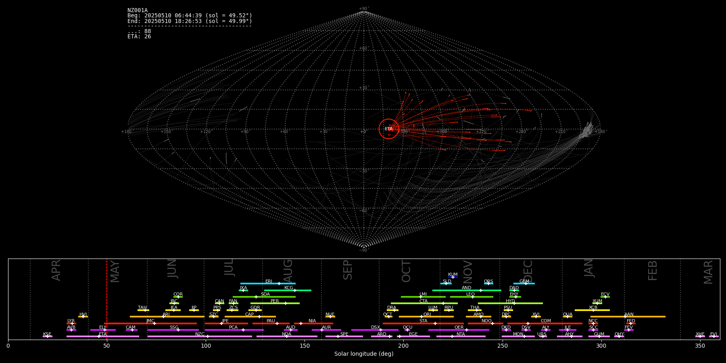726x363 pixels.
Task: Click the NZ001A station title text
Action: pyautogui.click(x=138, y=10)
